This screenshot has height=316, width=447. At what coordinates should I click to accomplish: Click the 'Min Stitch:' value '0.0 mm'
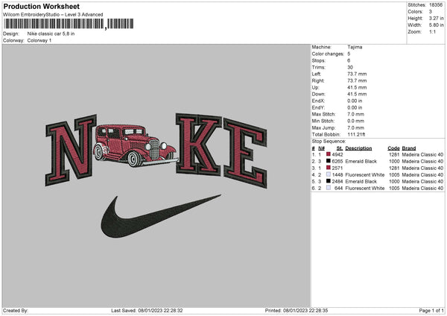(355, 121)
